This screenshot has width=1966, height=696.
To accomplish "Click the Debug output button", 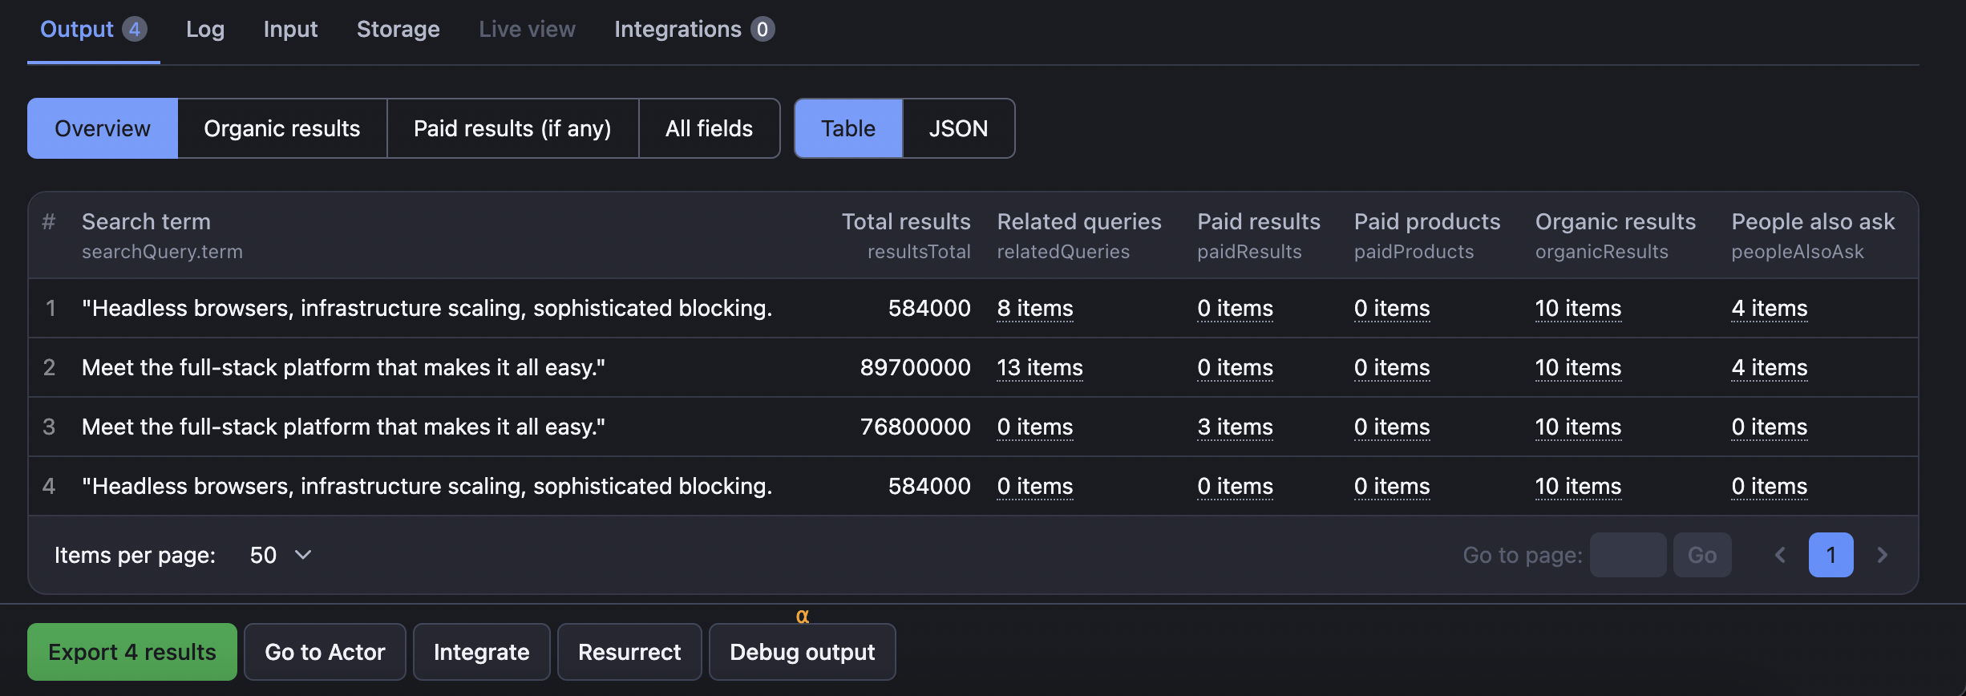I will tap(802, 652).
